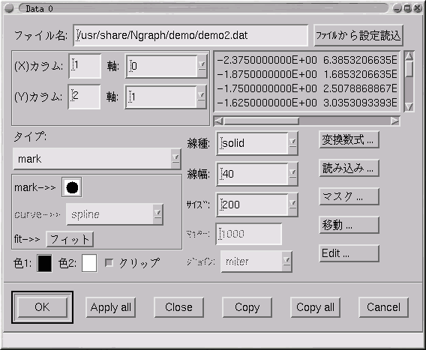Click the X axis value field showing 0
This screenshot has height=350, width=426.
(x=162, y=66)
